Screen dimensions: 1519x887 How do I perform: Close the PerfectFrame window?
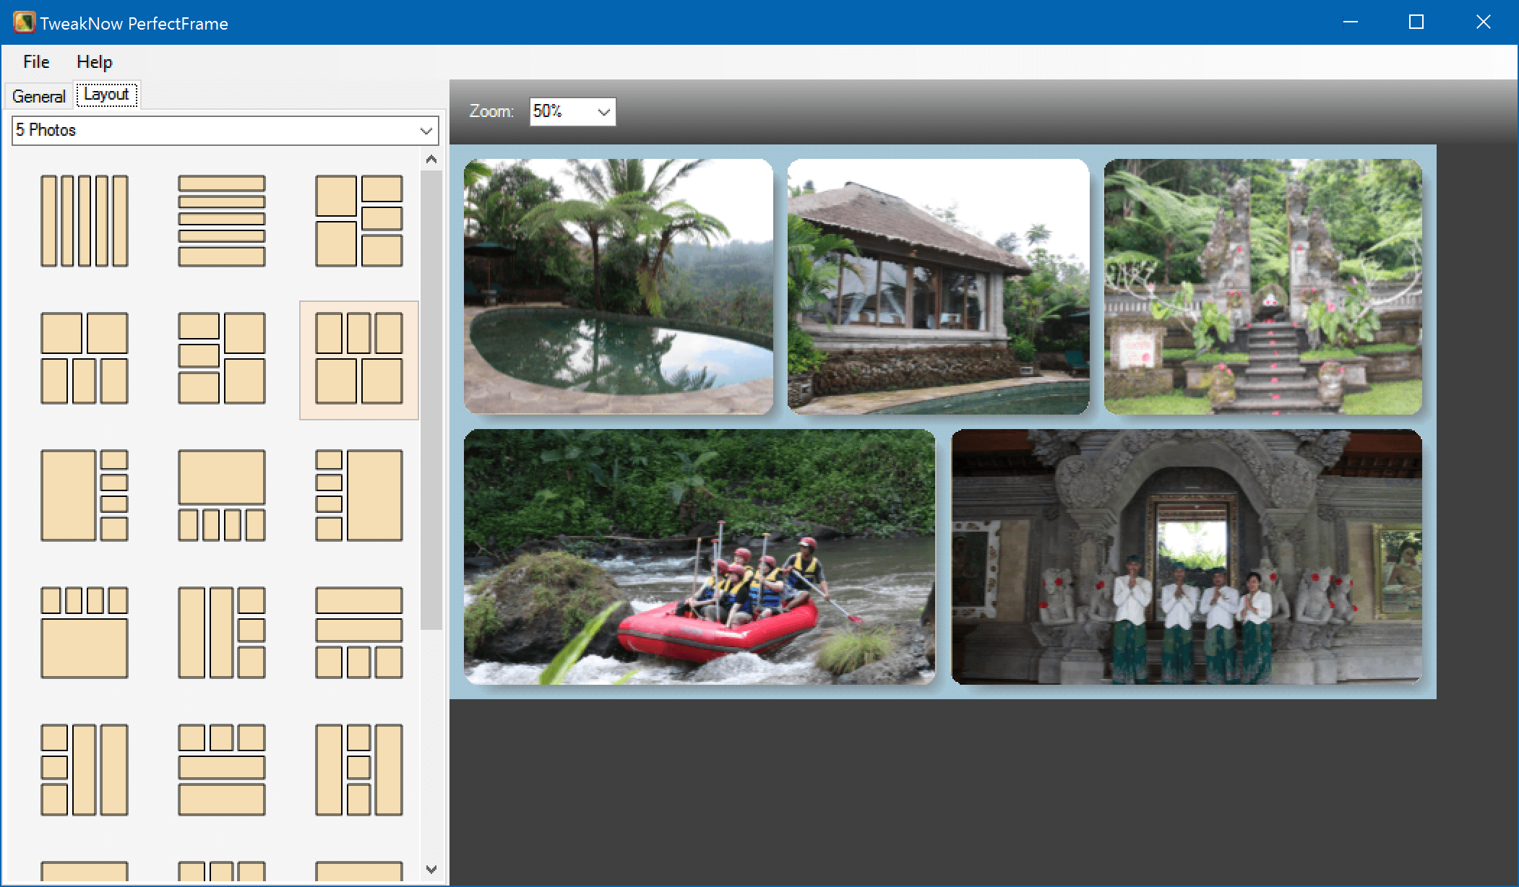coord(1483,22)
